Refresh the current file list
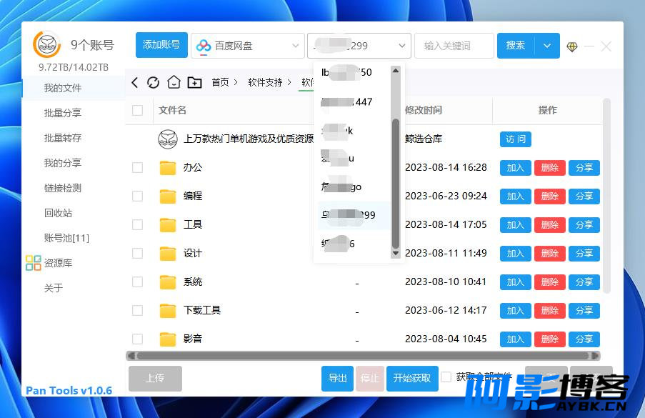645x418 pixels. point(153,82)
